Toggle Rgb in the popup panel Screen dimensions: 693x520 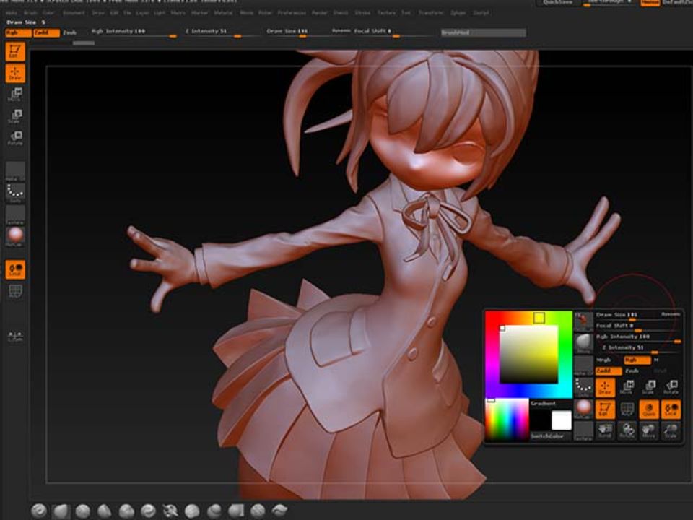637,360
